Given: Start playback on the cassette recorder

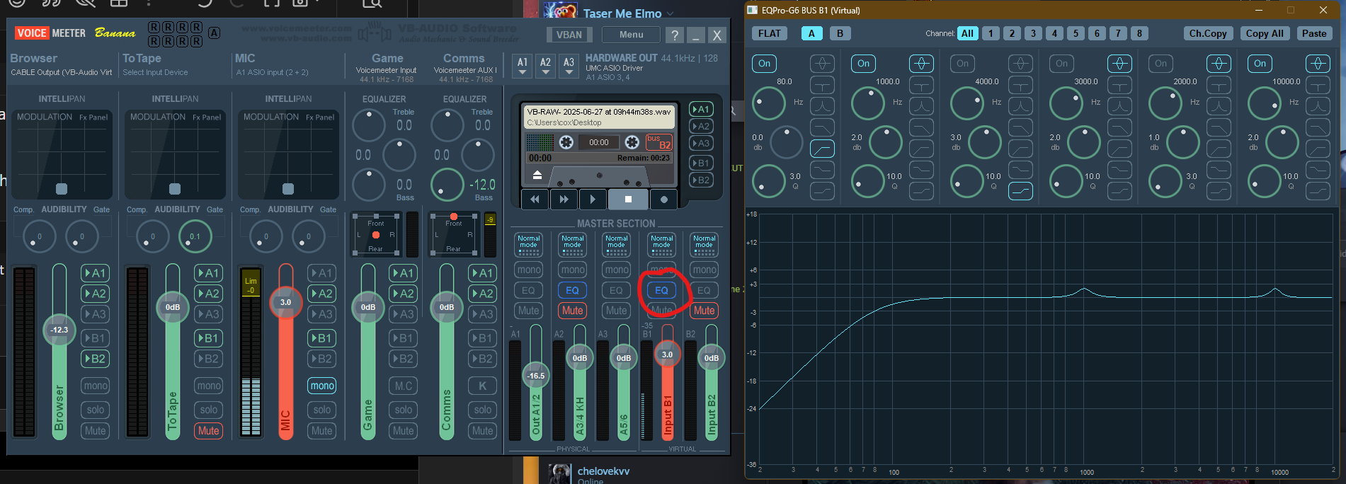Looking at the screenshot, I should point(593,200).
